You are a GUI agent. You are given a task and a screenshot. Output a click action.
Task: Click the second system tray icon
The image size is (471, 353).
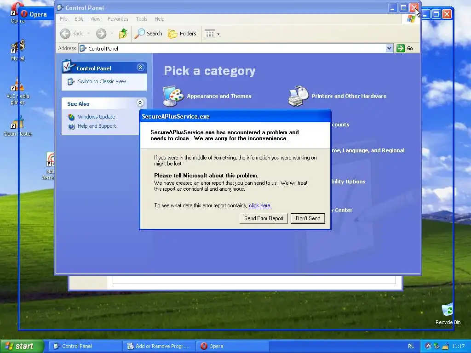437,346
